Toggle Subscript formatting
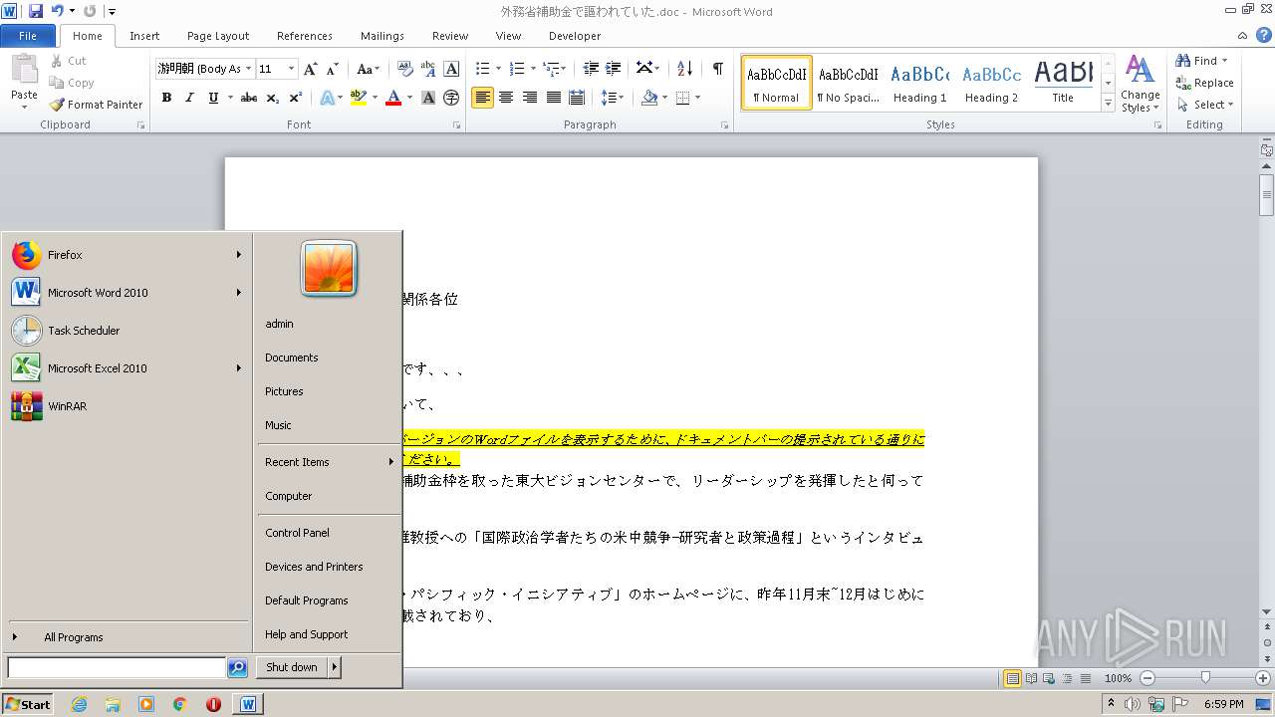1275x717 pixels. tap(273, 98)
